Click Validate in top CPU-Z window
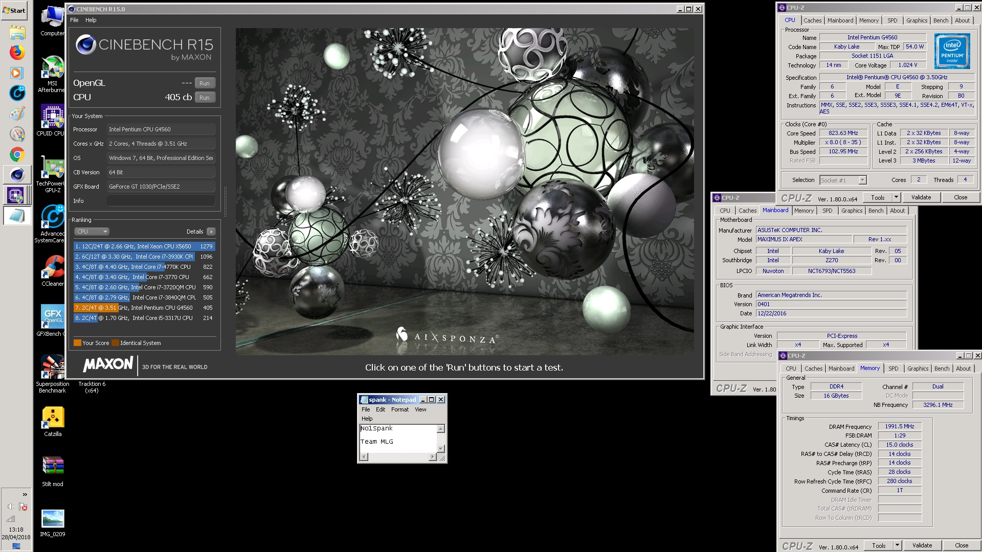This screenshot has height=552, width=982. [921, 197]
